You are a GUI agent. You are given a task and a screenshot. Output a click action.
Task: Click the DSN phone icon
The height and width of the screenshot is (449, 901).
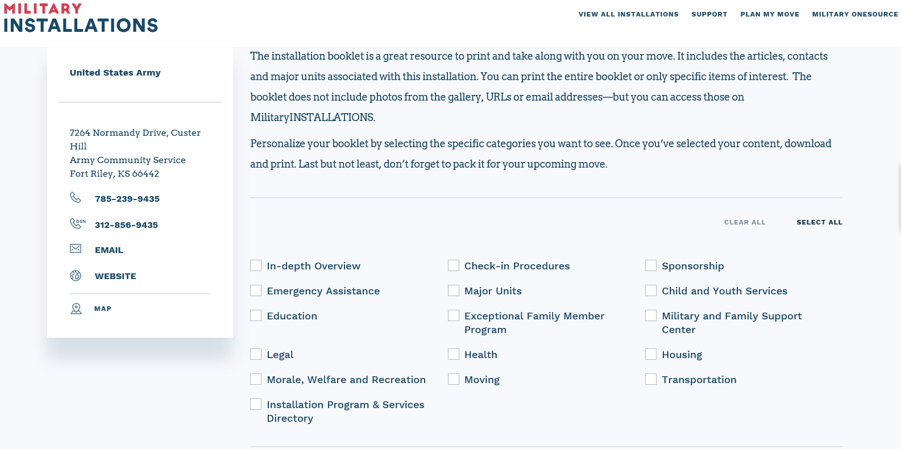tap(77, 223)
